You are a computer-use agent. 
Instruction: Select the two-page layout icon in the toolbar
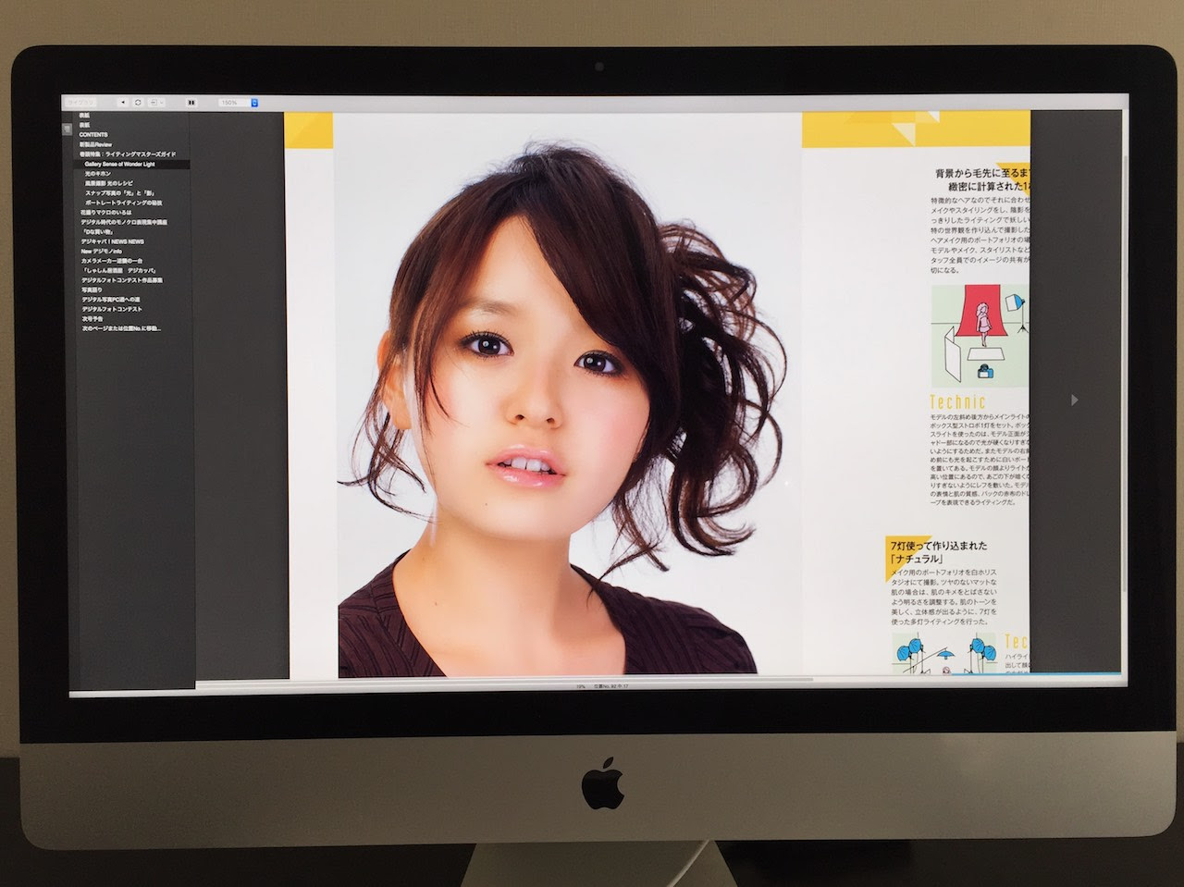(192, 102)
